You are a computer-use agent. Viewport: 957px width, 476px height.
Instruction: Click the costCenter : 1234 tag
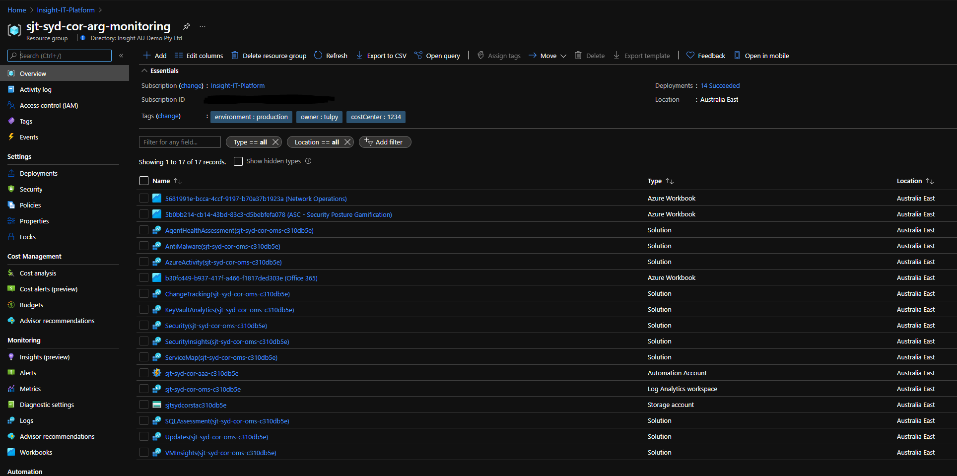pyautogui.click(x=376, y=117)
